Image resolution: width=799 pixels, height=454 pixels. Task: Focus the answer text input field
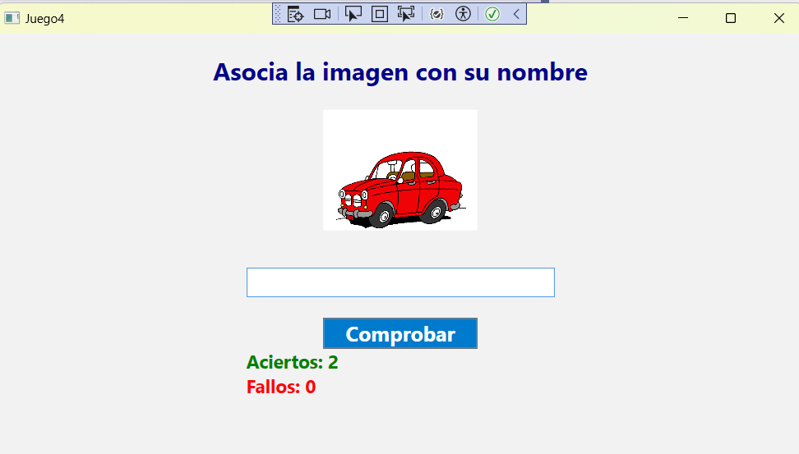click(x=400, y=282)
